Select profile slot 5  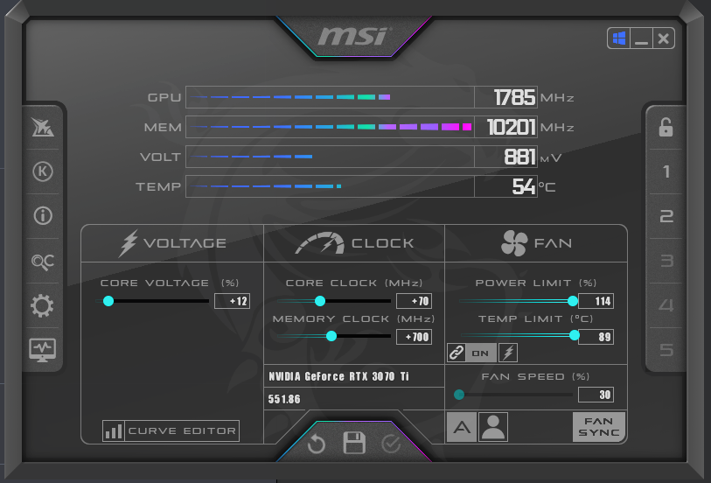coord(666,350)
